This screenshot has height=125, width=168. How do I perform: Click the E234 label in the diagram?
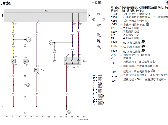pyautogui.click(x=42, y=70)
